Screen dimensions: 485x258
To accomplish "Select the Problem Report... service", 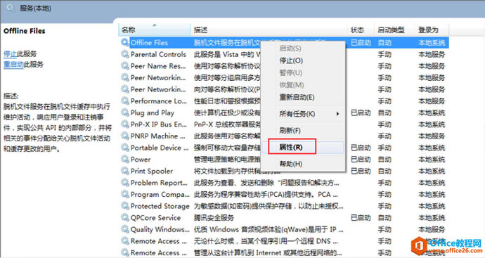I will pos(159,183).
